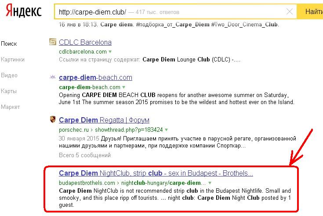Switch to Маркет search section

coord(10,107)
